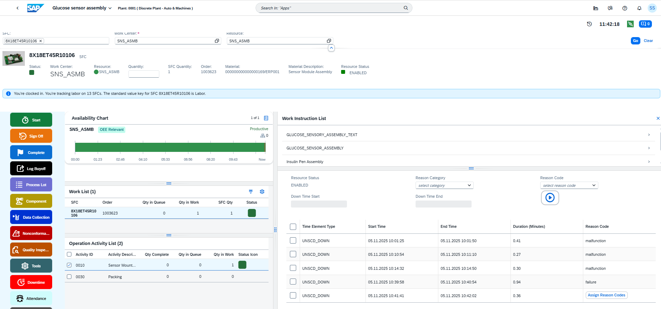Open Availability Chart list view icon
The width and height of the screenshot is (661, 309).
[x=266, y=118]
